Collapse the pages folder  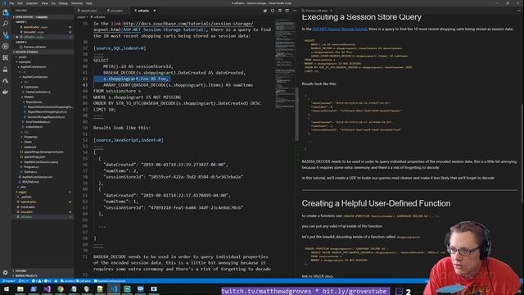pos(22,192)
